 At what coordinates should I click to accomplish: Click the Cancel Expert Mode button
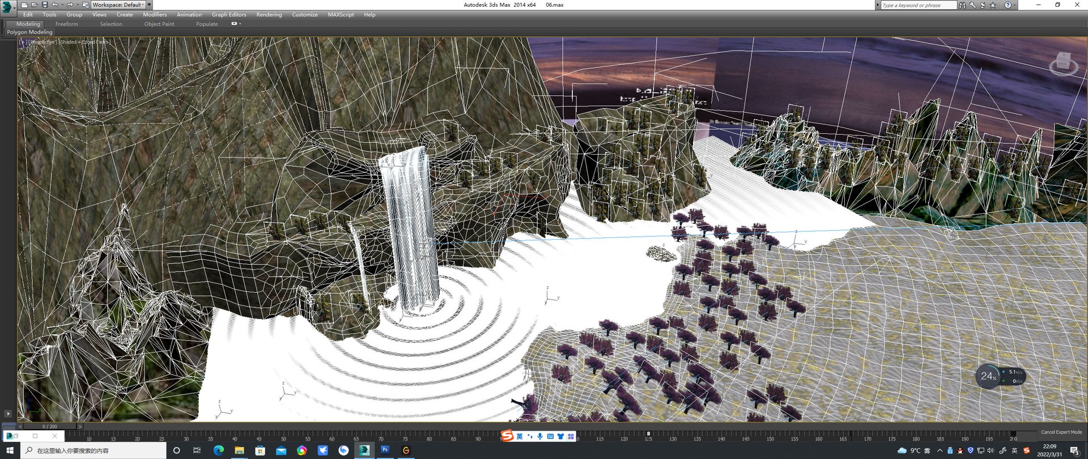coord(1061,432)
